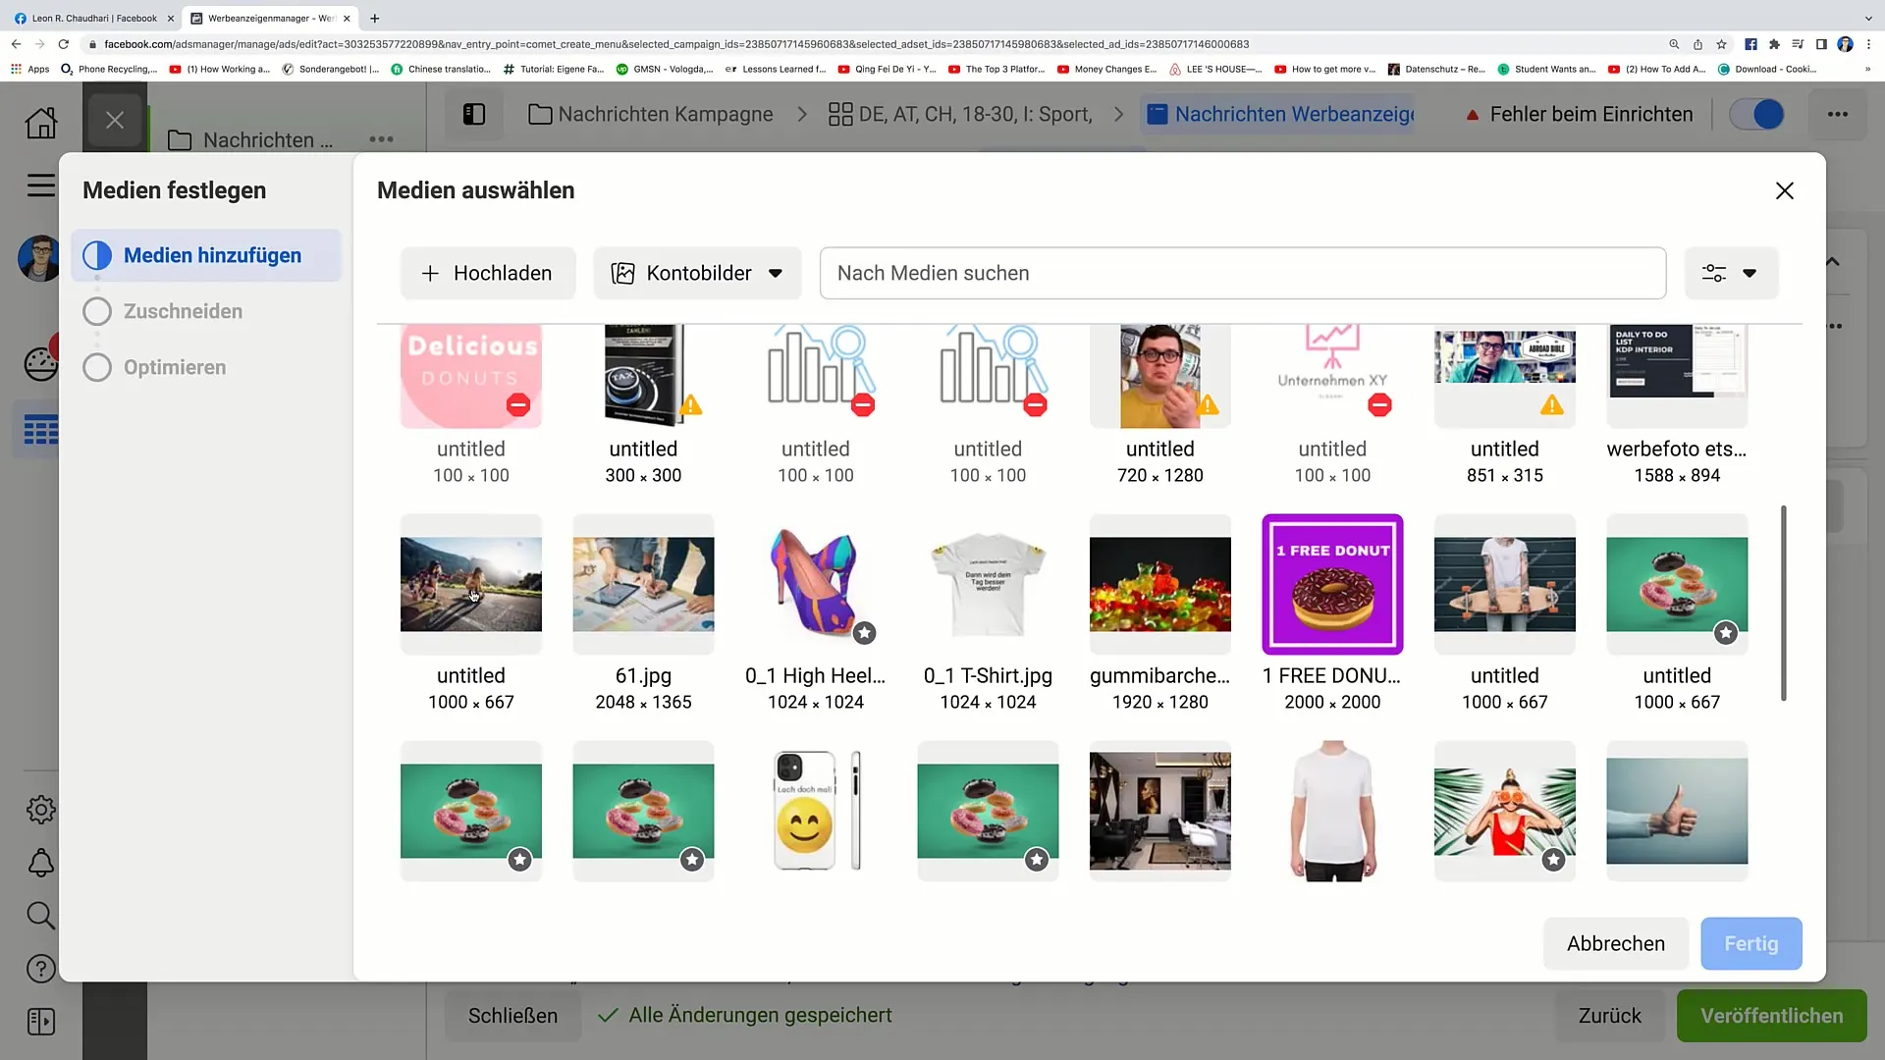Click the Fertig button to confirm

point(1751,943)
